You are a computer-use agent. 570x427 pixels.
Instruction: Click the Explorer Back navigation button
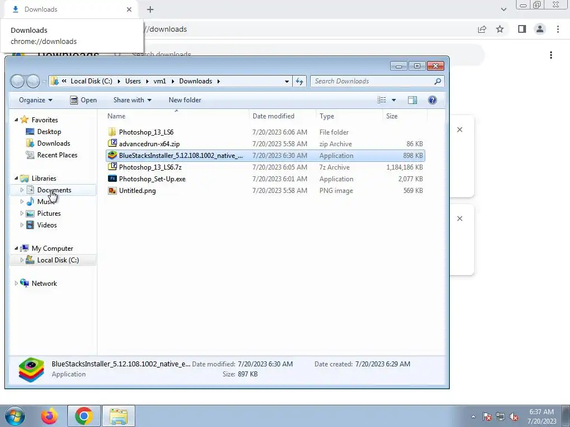[x=17, y=81]
